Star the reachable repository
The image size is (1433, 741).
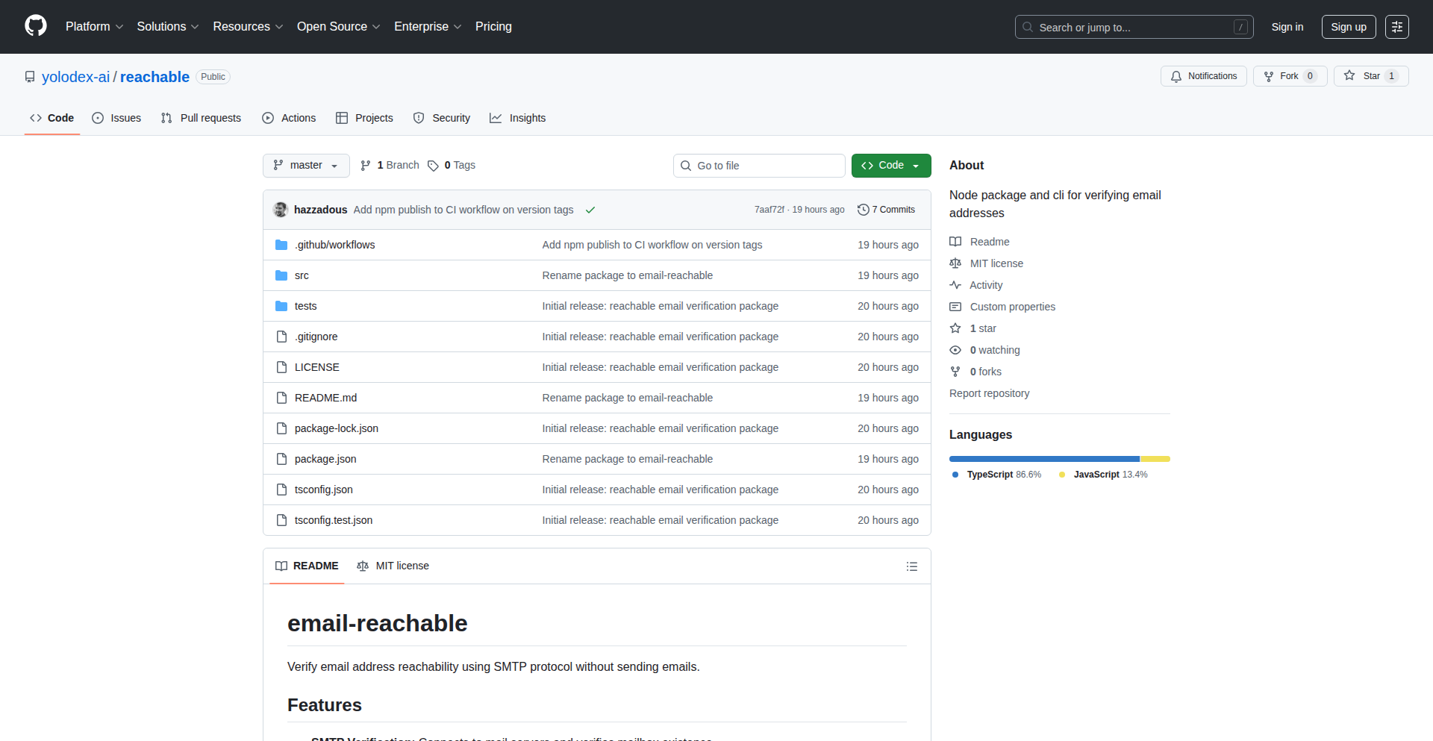[x=1370, y=75]
